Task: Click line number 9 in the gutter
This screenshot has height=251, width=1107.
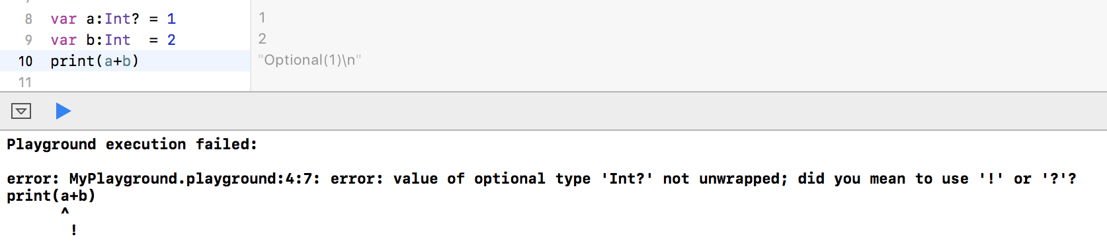Action: tap(28, 40)
